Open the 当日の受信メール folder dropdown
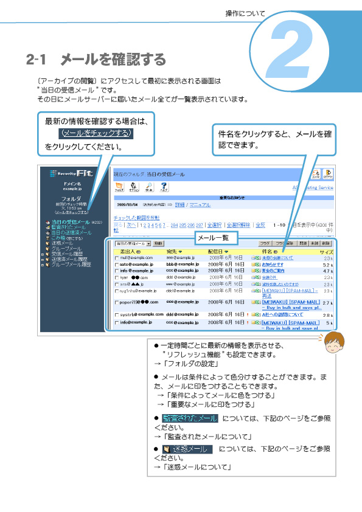 click(133, 244)
